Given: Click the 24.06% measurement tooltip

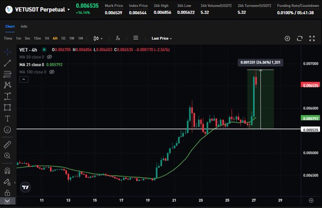Looking at the screenshot, I should (x=260, y=62).
